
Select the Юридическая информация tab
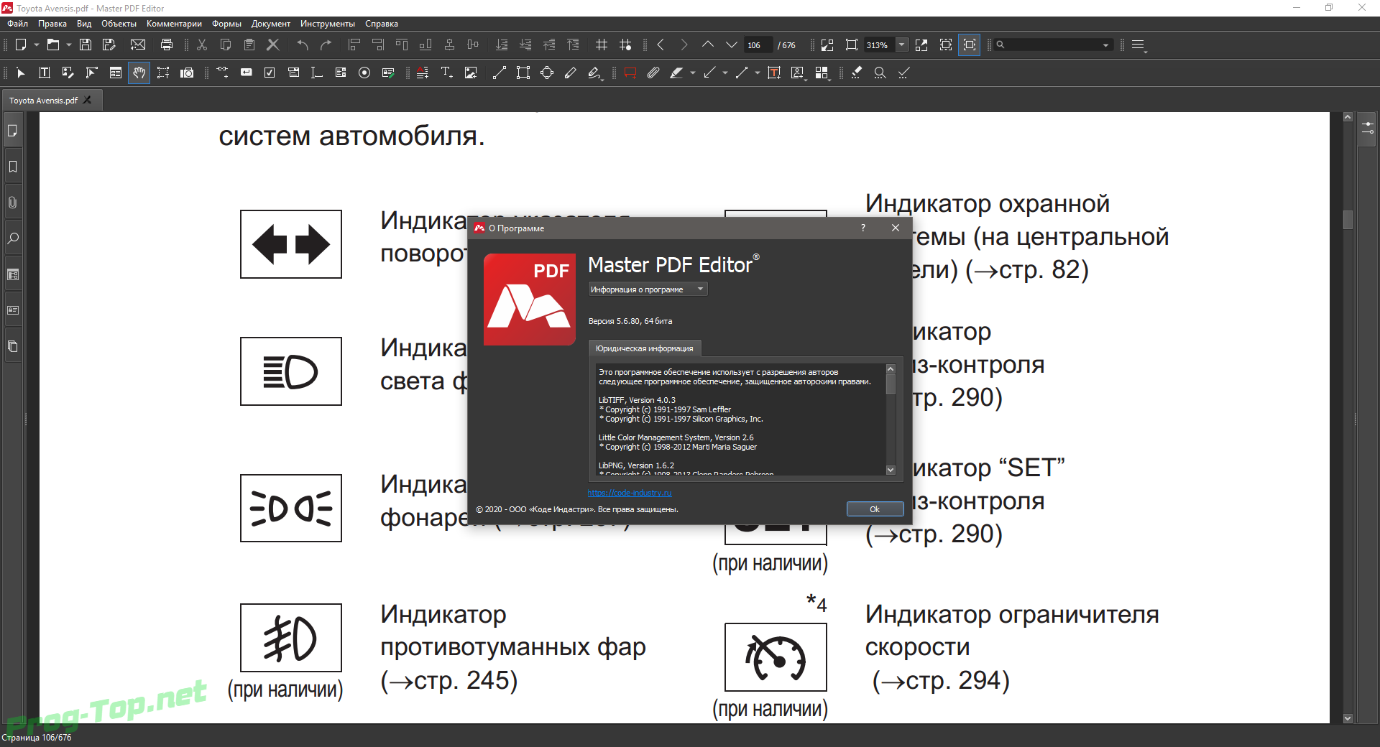(645, 348)
